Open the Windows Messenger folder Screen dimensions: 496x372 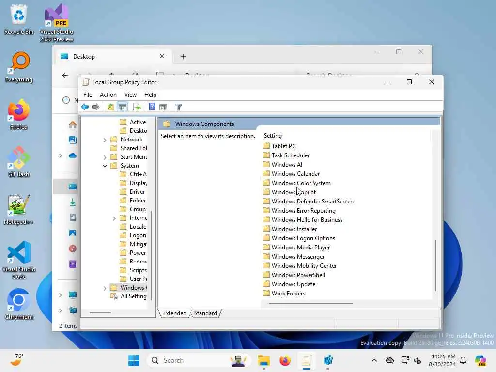coord(294,256)
